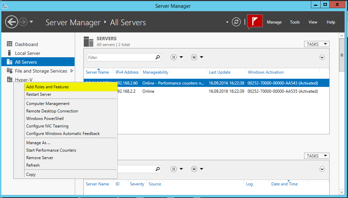
Task: Sort by Severity column in Events
Action: (137, 184)
